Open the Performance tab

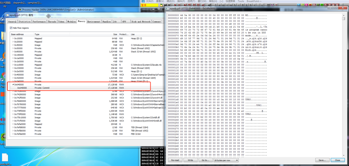click(39, 22)
